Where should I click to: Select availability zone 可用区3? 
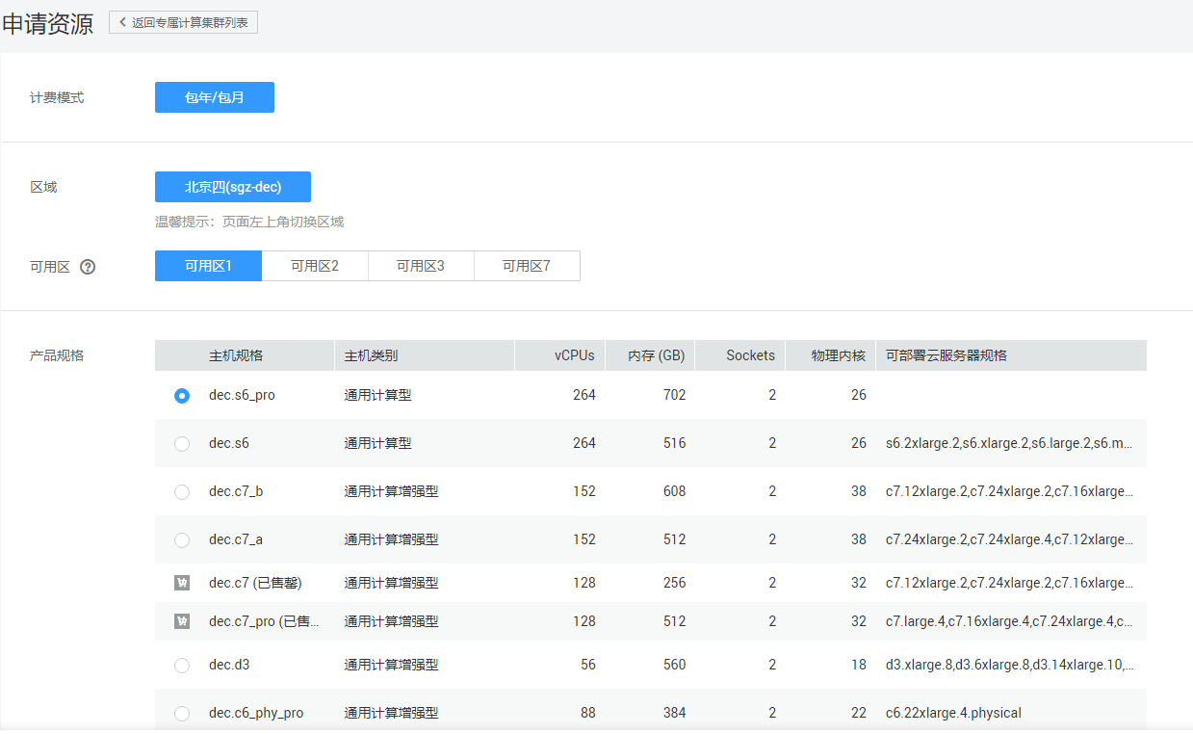421,266
